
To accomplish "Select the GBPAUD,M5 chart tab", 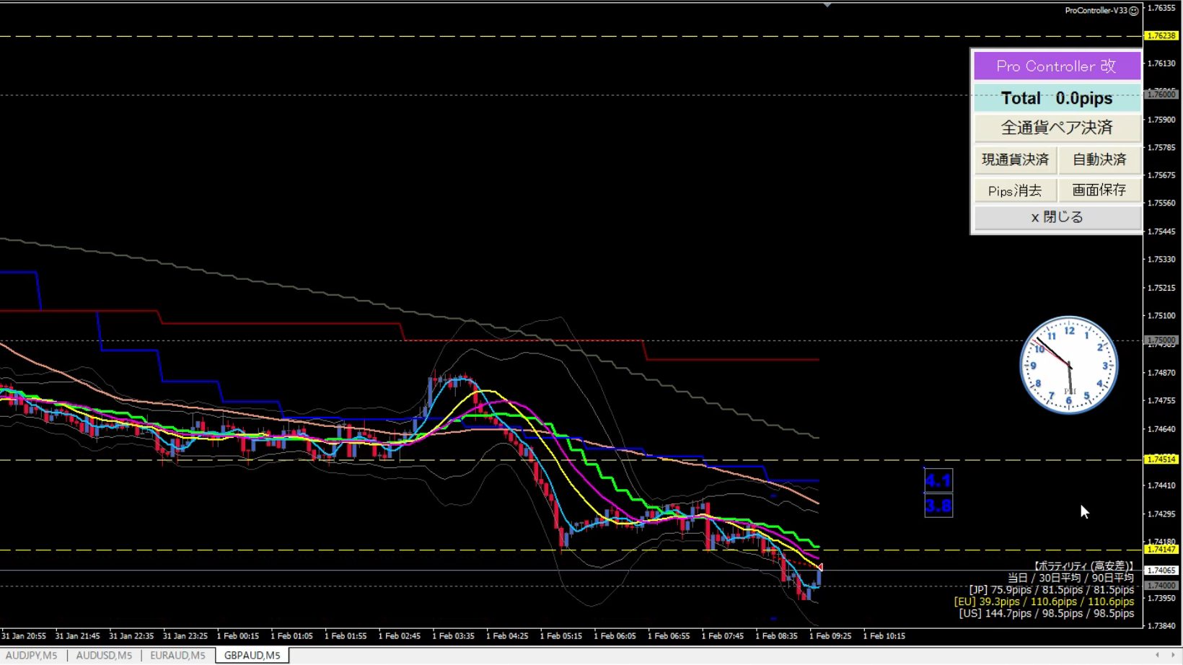I will click(252, 655).
